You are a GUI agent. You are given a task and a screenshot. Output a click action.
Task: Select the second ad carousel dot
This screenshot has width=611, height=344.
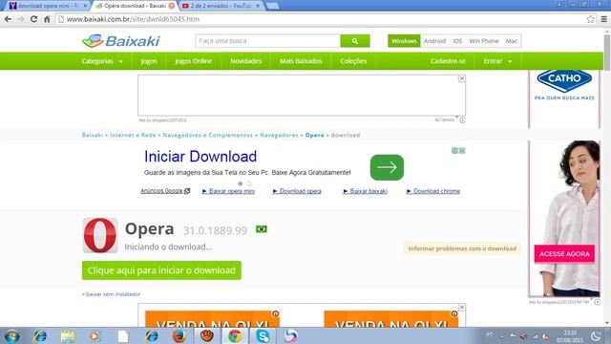coord(249,183)
